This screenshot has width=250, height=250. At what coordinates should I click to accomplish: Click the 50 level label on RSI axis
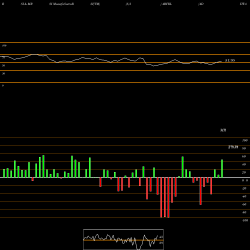[3, 65]
